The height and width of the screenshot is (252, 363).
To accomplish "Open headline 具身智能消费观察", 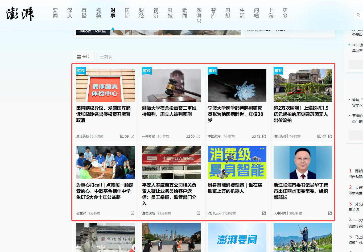I will (x=235, y=188).
